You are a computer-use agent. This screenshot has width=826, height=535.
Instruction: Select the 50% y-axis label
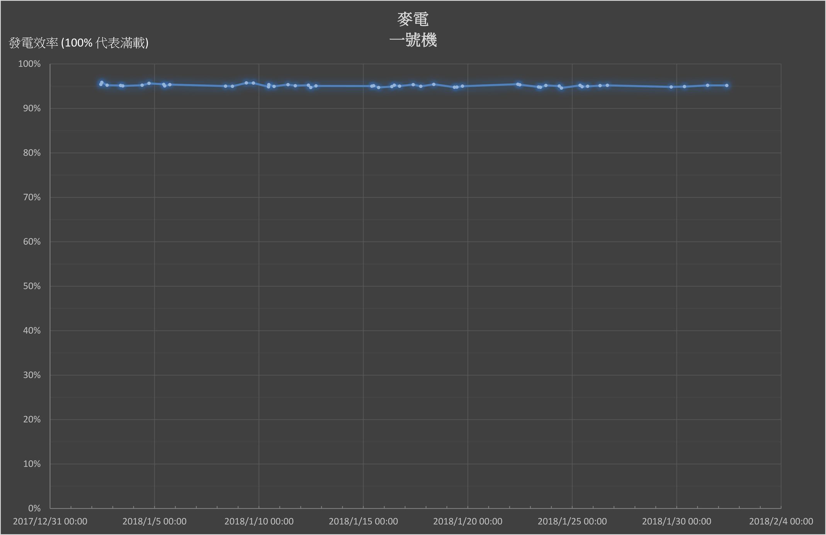pos(32,286)
